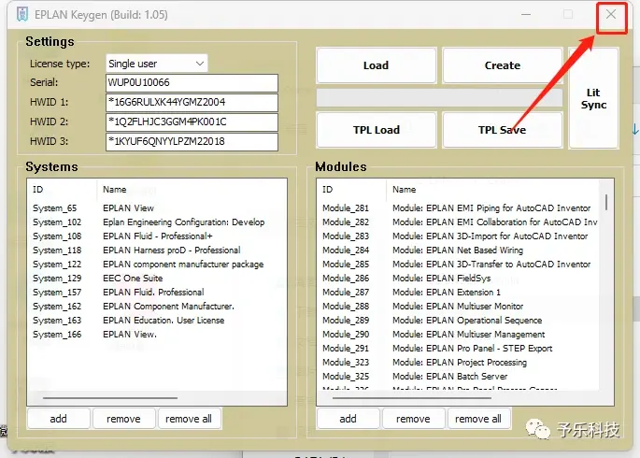
Task: Select the Module_281 EMI Piping row
Action: coord(458,208)
